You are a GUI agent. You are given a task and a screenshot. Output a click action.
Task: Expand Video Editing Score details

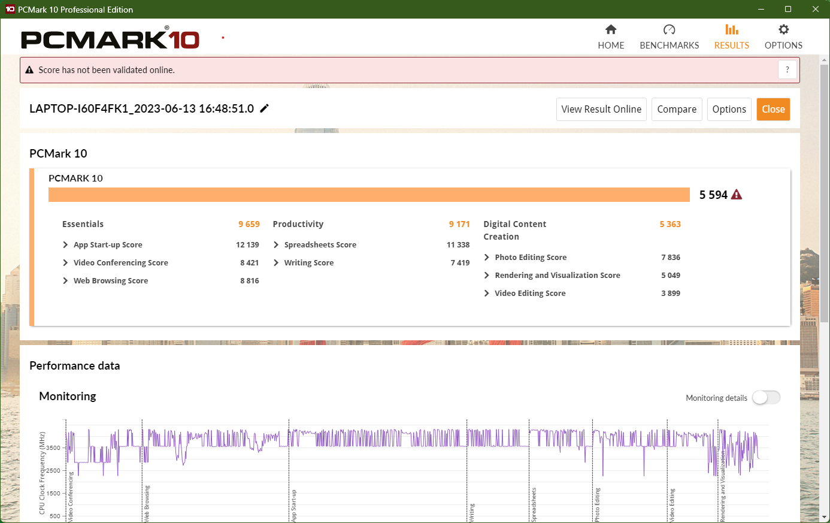487,294
